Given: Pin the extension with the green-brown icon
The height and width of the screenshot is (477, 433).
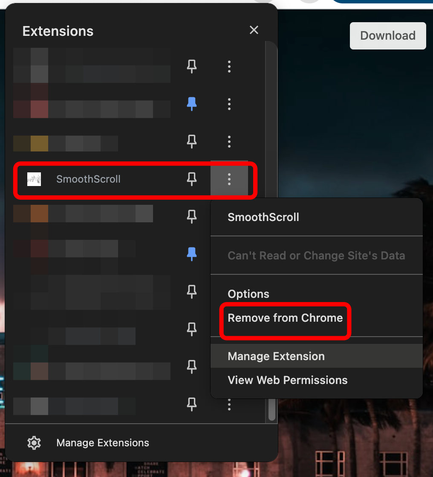Looking at the screenshot, I should click(x=192, y=367).
